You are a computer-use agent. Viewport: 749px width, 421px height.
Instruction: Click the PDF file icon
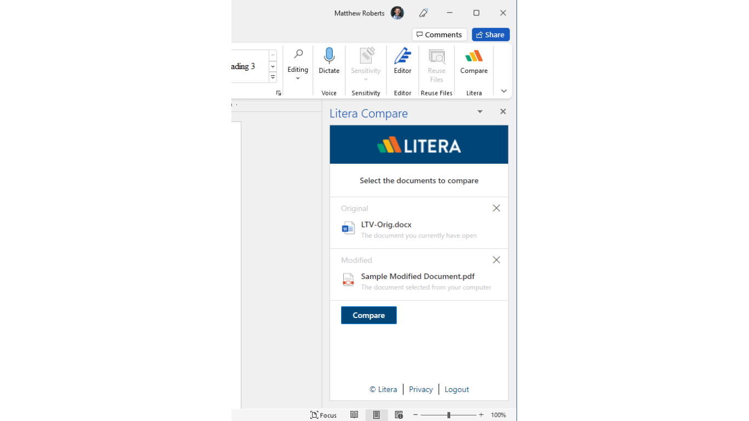coord(348,280)
